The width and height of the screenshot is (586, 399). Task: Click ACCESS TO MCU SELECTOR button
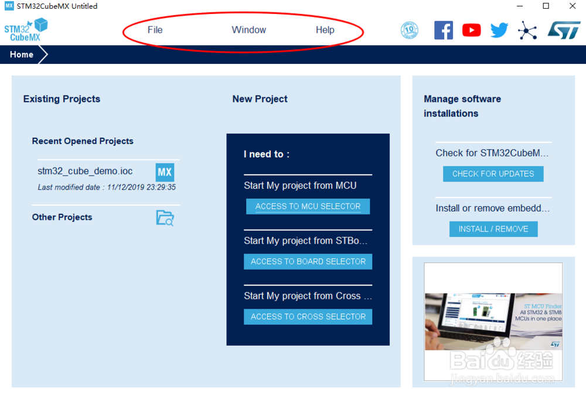pos(308,206)
